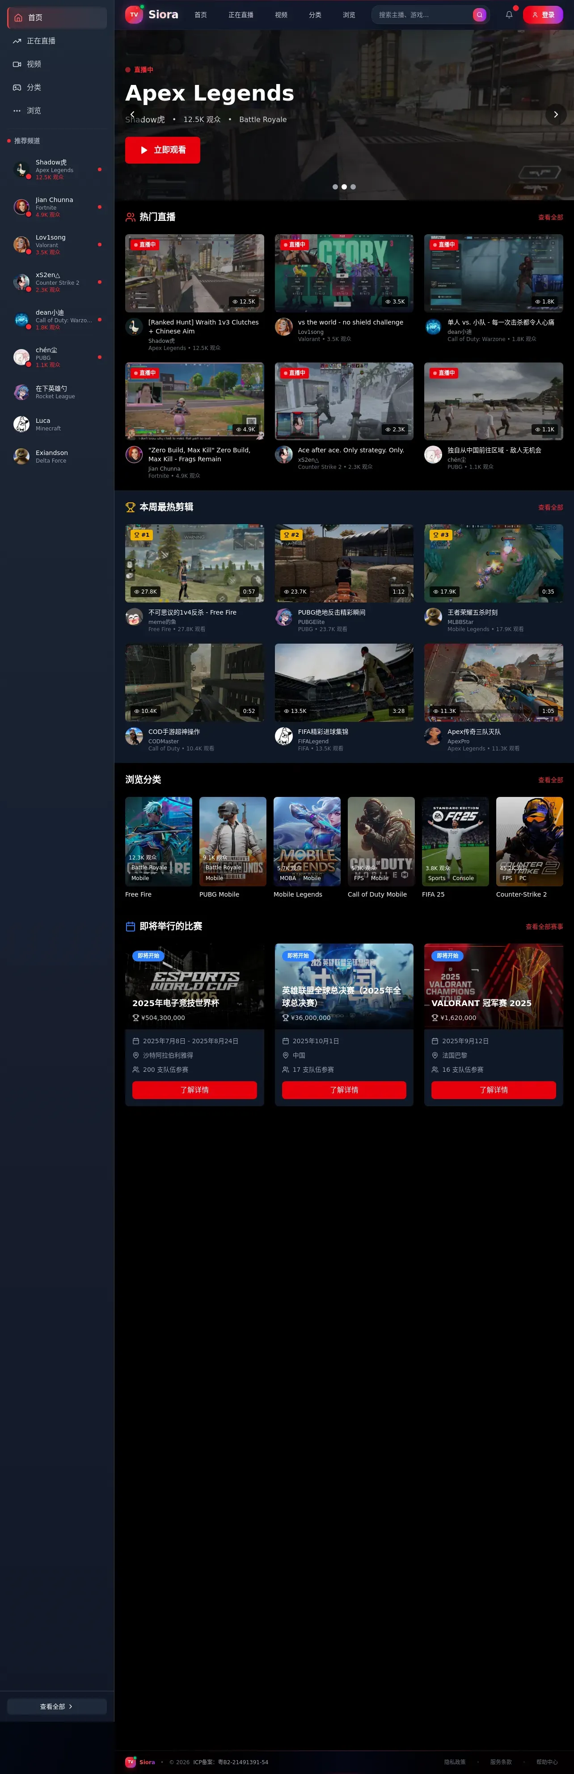Image resolution: width=574 pixels, height=1774 pixels.
Task: Open the Ace after ace stream thumbnail
Action: pos(345,401)
